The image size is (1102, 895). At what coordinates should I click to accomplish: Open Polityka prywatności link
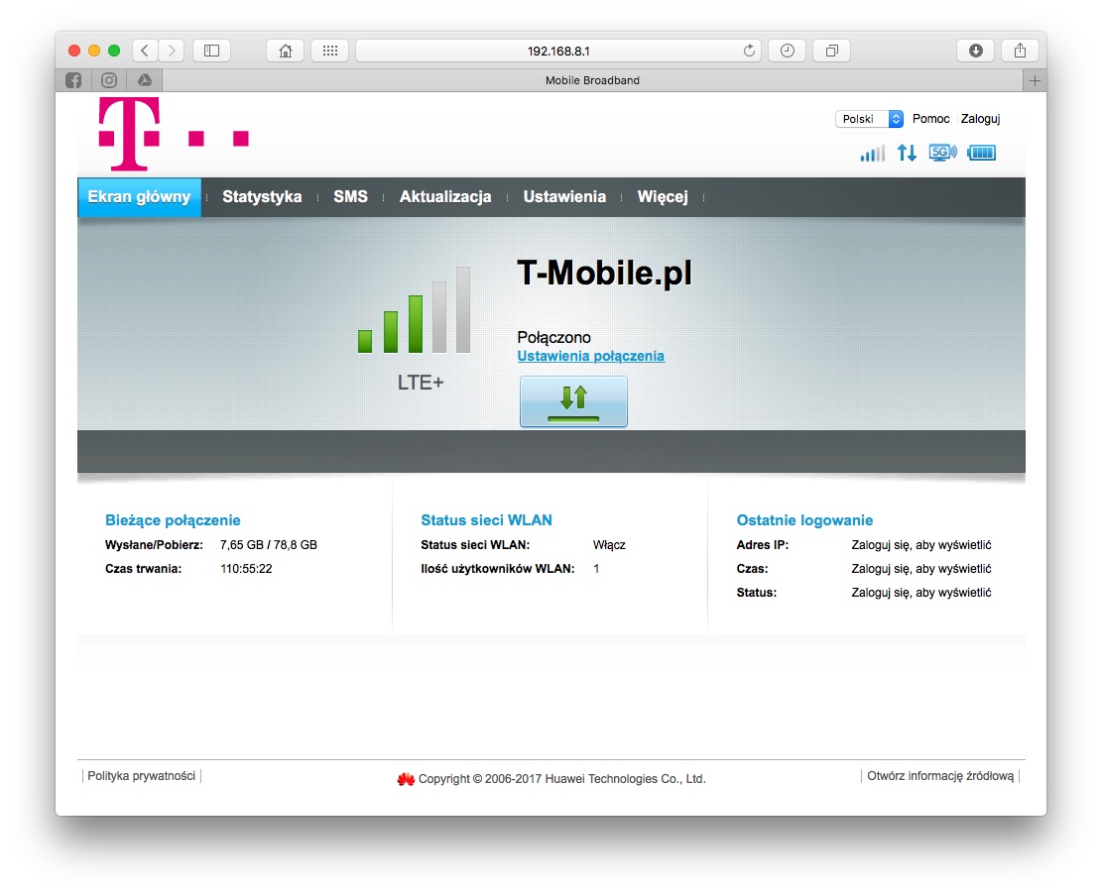point(141,776)
